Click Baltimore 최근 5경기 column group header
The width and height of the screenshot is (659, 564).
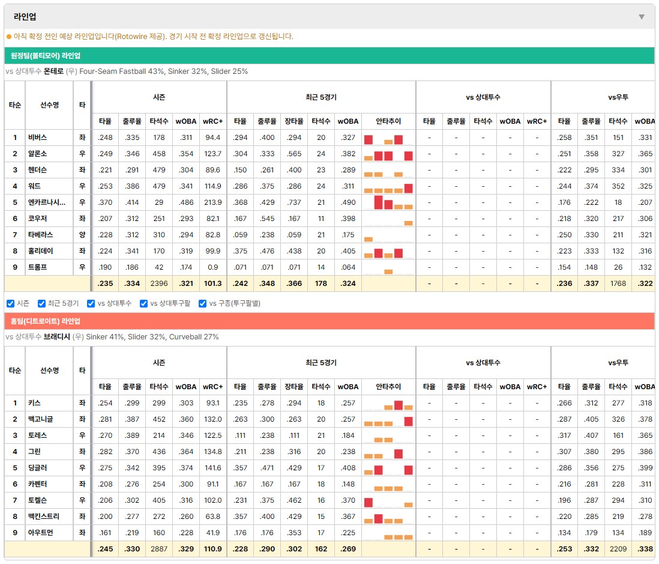[321, 97]
